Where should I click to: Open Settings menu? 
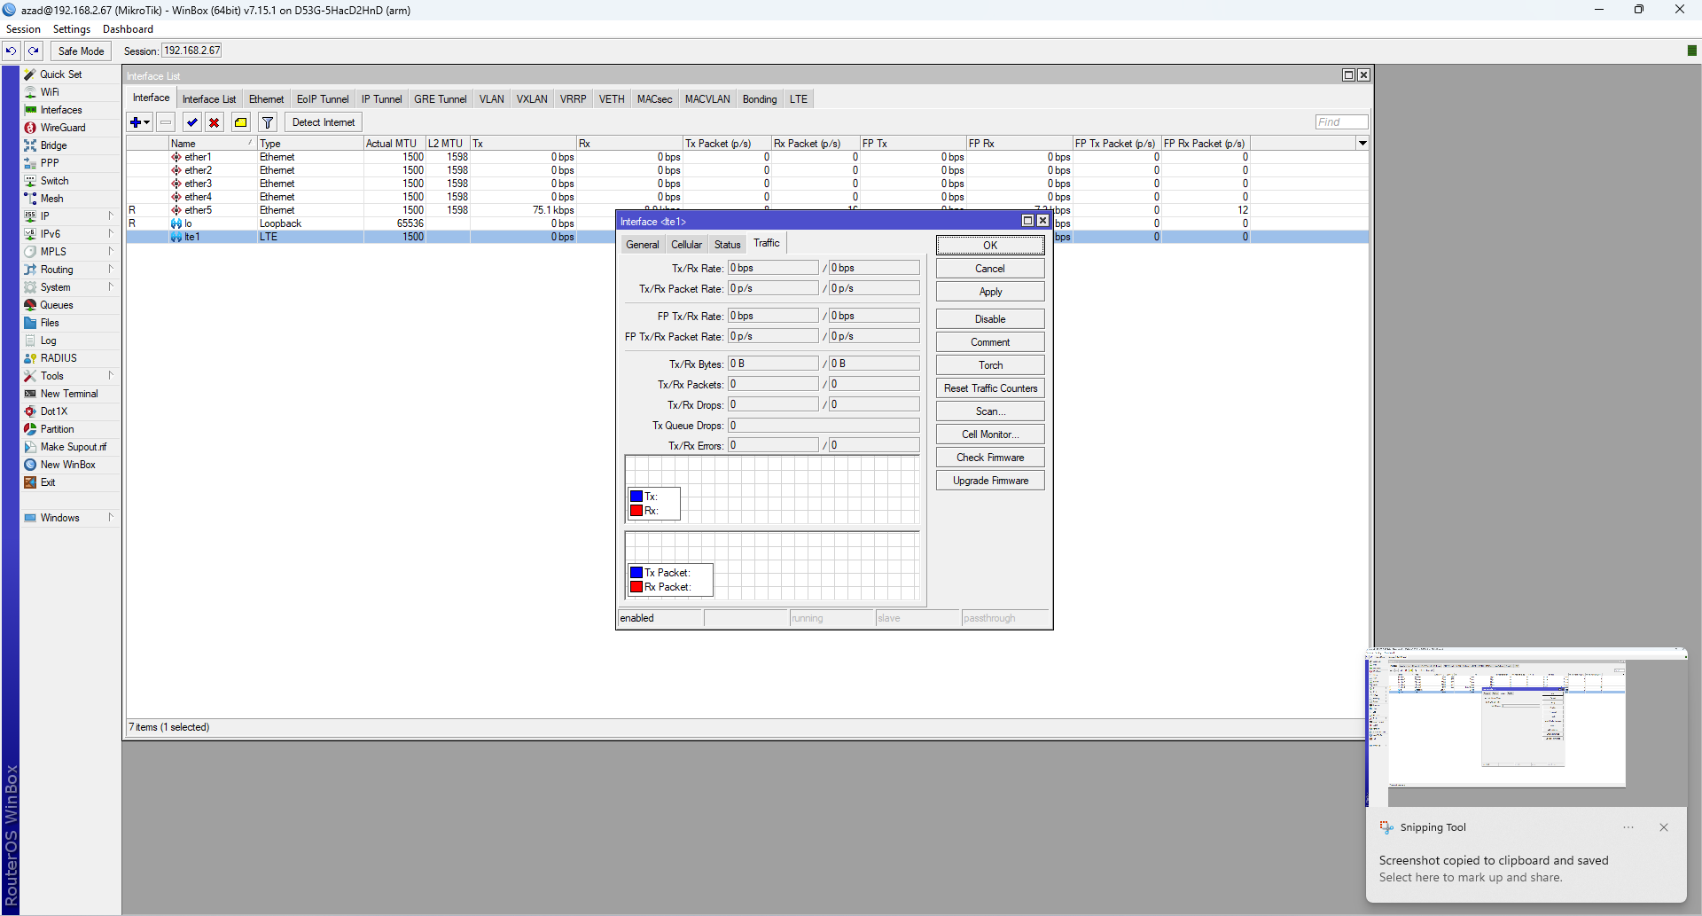[72, 29]
